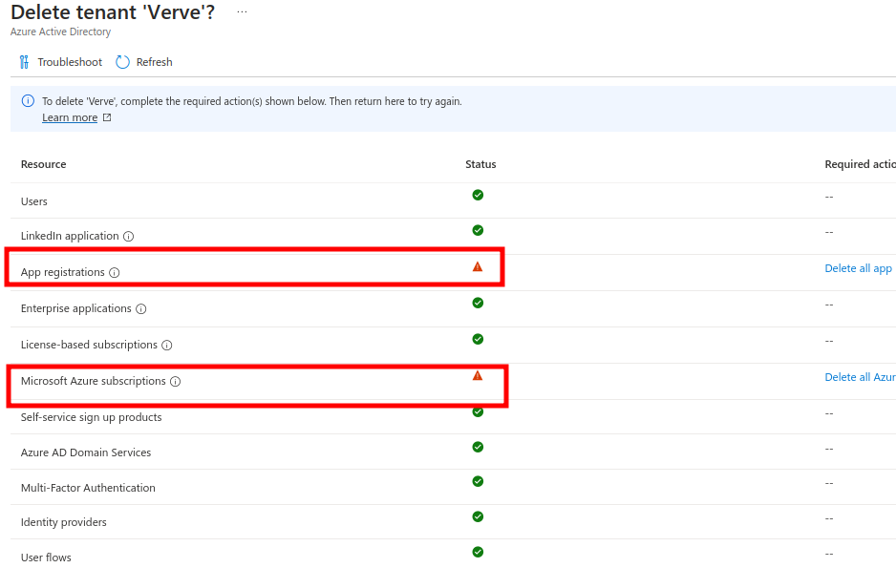This screenshot has width=896, height=568.
Task: Click green check for Azure AD Domain Services
Action: (x=478, y=447)
